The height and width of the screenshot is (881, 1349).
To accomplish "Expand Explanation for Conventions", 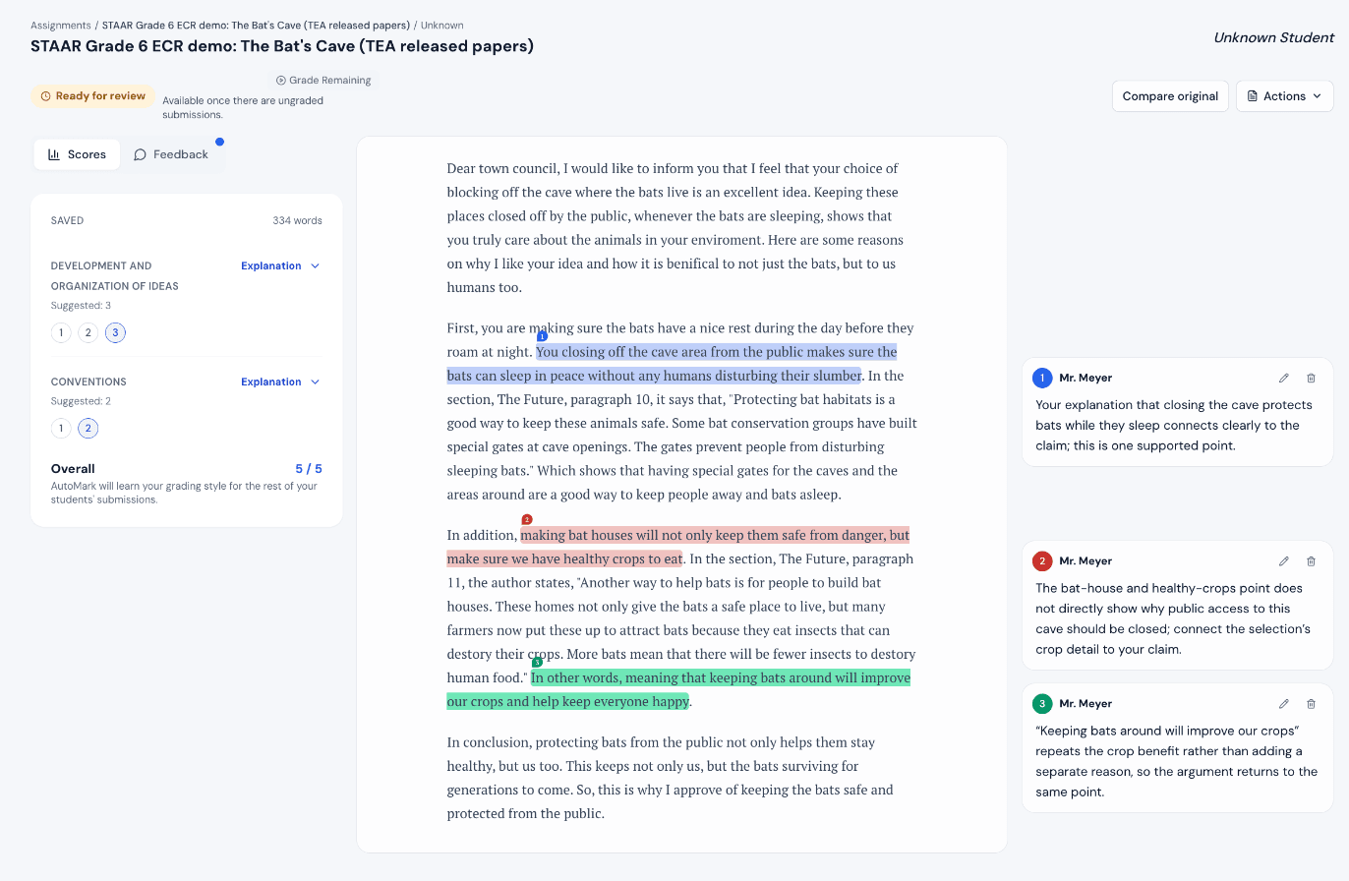I will point(280,382).
